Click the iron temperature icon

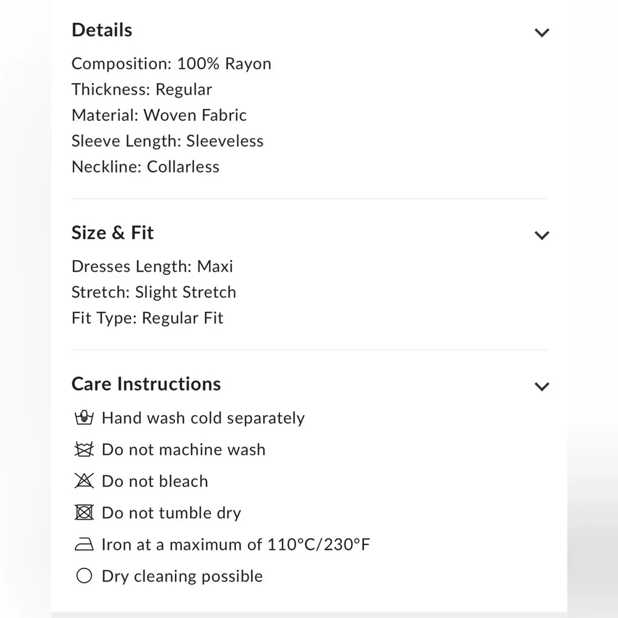point(83,545)
